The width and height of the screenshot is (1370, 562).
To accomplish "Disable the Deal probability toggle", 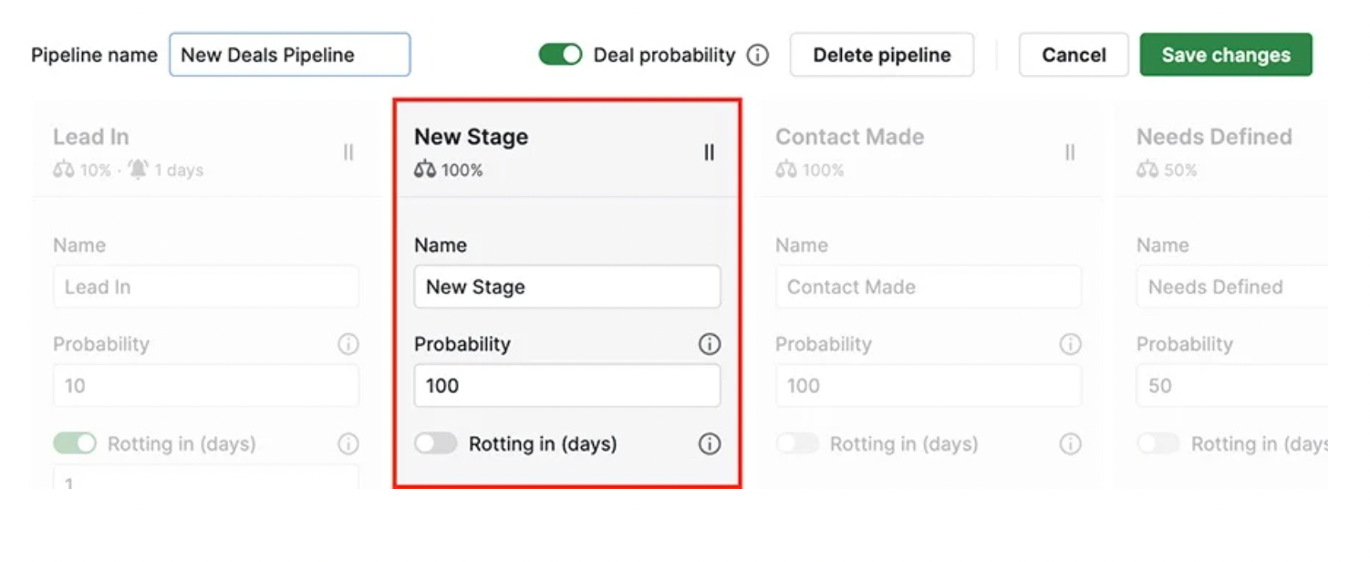I will pos(560,55).
